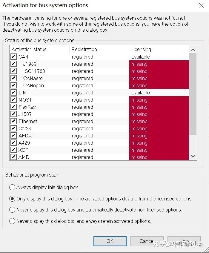Disable the MOST bus option checkbox
Image resolution: width=209 pixels, height=253 pixels.
[x=13, y=100]
